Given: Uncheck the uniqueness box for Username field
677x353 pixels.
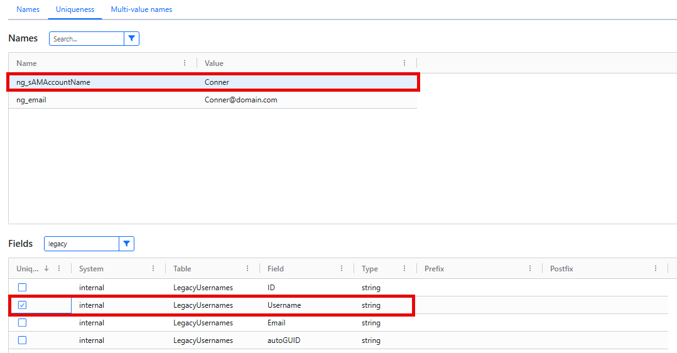Looking at the screenshot, I should pos(23,305).
